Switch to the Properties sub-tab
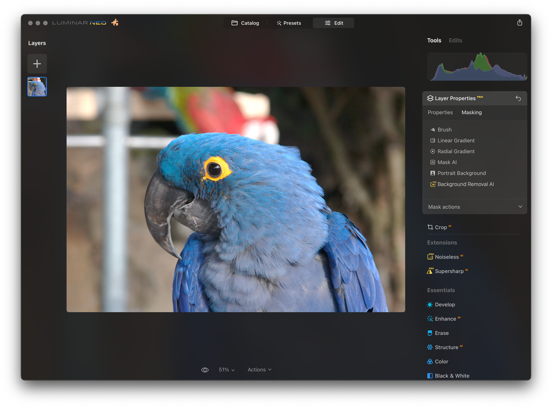552x408 pixels. [x=440, y=113]
